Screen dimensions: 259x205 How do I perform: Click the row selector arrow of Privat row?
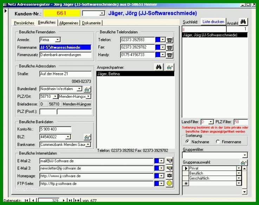pyautogui.click(x=186, y=168)
